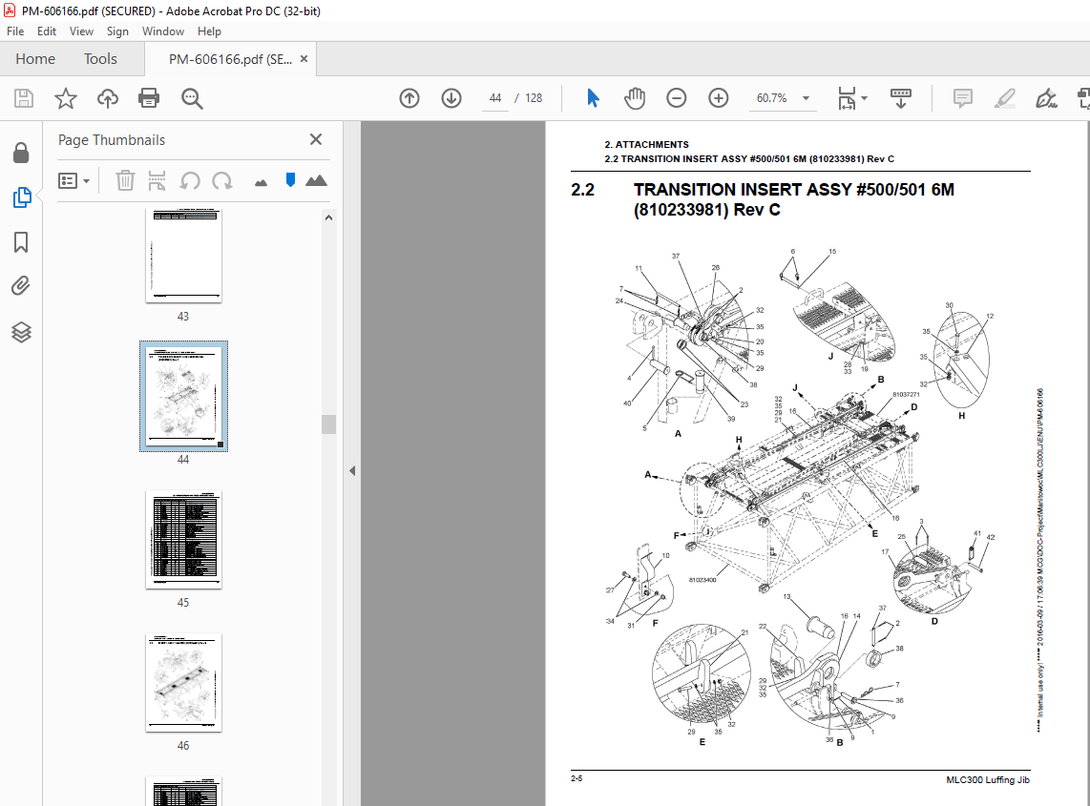Select page 43 thumbnail

click(183, 256)
